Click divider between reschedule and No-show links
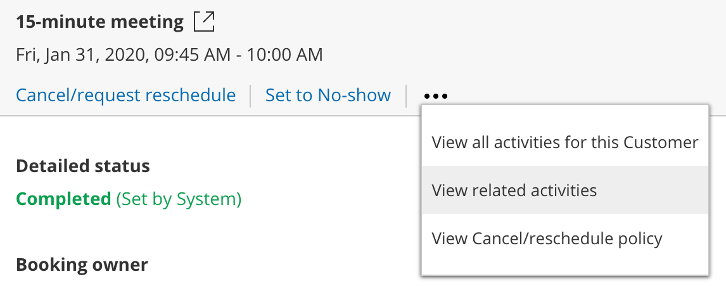 (x=251, y=96)
